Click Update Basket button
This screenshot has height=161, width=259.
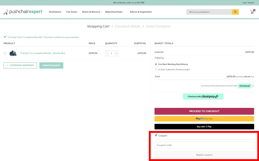point(51,65)
